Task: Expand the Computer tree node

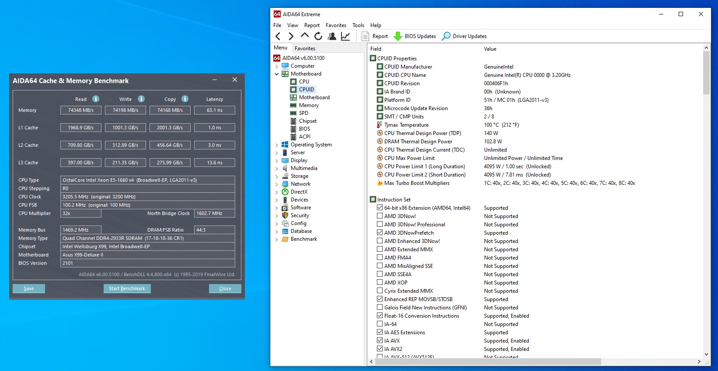Action: click(276, 66)
